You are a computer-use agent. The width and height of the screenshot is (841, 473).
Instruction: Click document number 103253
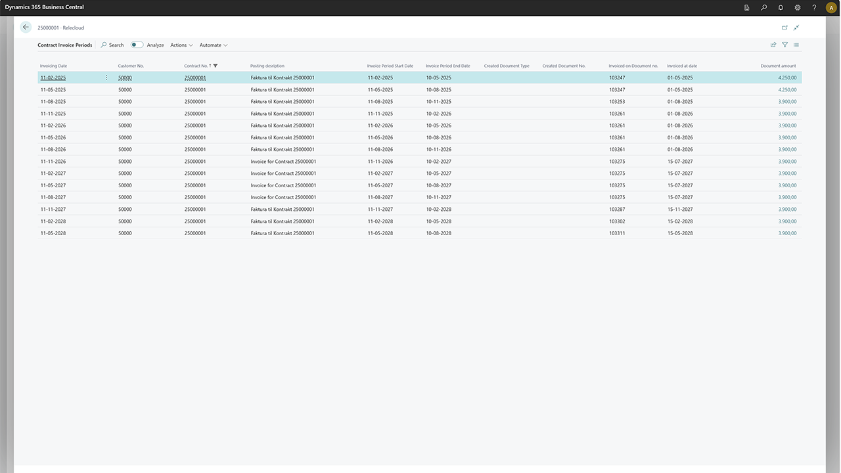[617, 102]
